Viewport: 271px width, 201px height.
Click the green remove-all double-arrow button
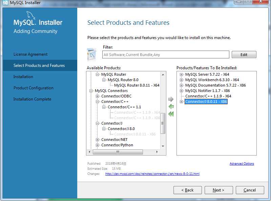tap(171, 114)
